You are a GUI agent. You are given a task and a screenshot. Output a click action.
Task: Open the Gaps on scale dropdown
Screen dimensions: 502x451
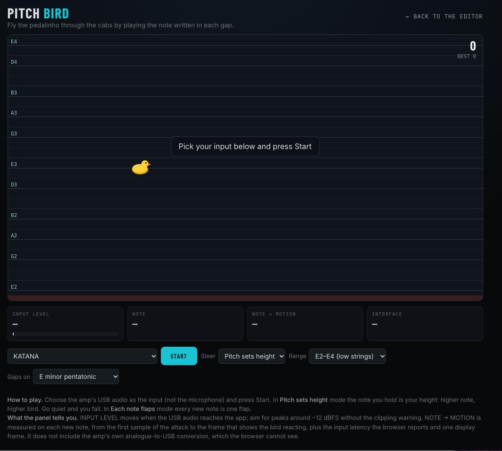coord(76,377)
